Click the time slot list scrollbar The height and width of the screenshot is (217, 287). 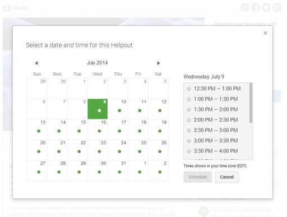[251, 103]
